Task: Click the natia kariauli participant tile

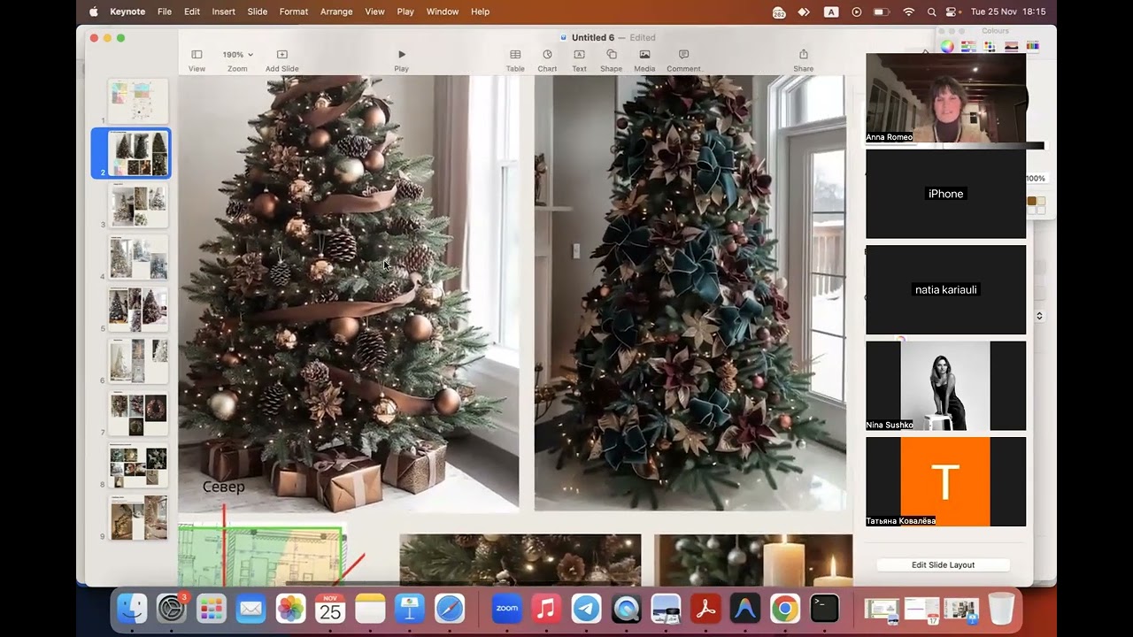Action: pyautogui.click(x=945, y=289)
